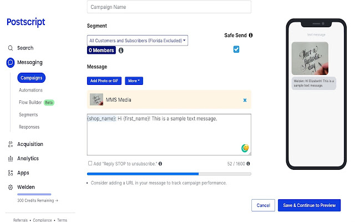Click the Messaging chat bubble icon
This screenshot has height=222, width=355.
pyautogui.click(x=10, y=63)
